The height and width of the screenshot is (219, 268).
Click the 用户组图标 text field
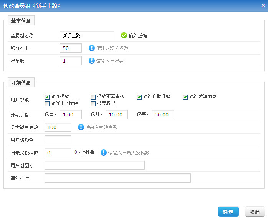[94, 165]
